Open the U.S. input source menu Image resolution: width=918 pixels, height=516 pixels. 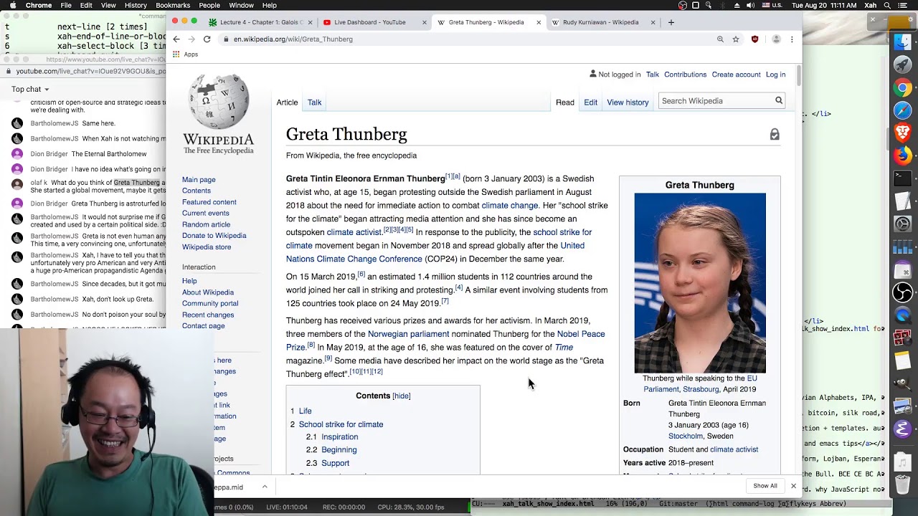coord(772,5)
